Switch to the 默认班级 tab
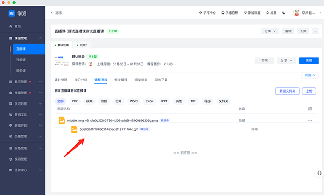Viewport: 324px width, 195px height. pos(62,45)
